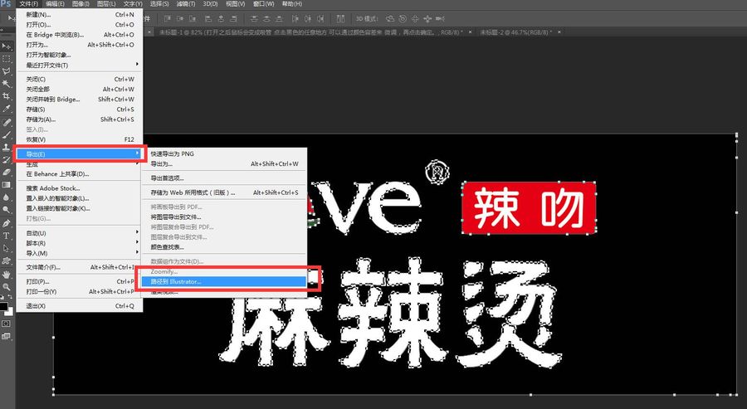747x409 pixels.
Task: Choose 颜色查找表...
Action: pos(224,246)
